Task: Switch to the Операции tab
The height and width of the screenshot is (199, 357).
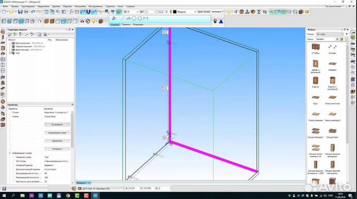Action: (138, 24)
